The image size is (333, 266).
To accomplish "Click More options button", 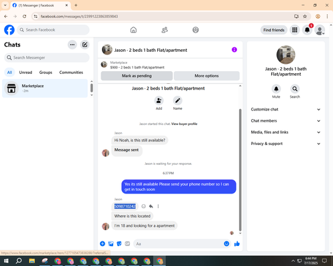I will pos(206,76).
